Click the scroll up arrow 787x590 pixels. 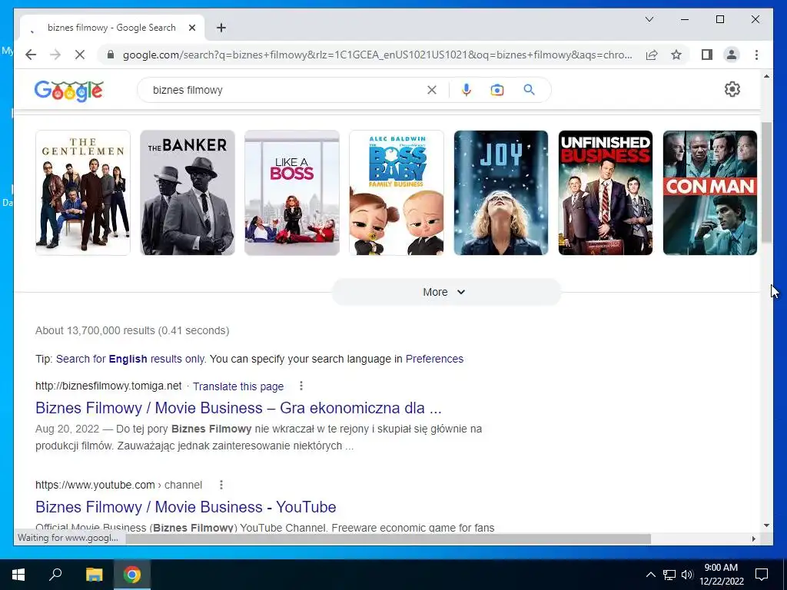pyautogui.click(x=766, y=77)
